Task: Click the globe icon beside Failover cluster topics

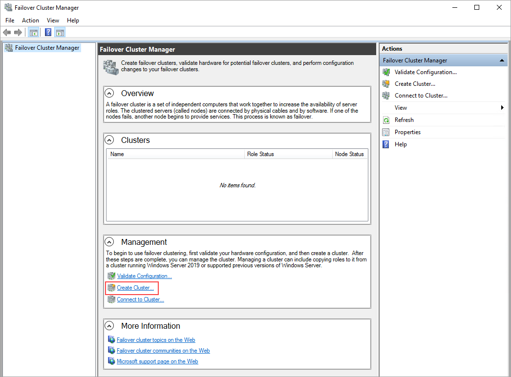Action: [111, 339]
